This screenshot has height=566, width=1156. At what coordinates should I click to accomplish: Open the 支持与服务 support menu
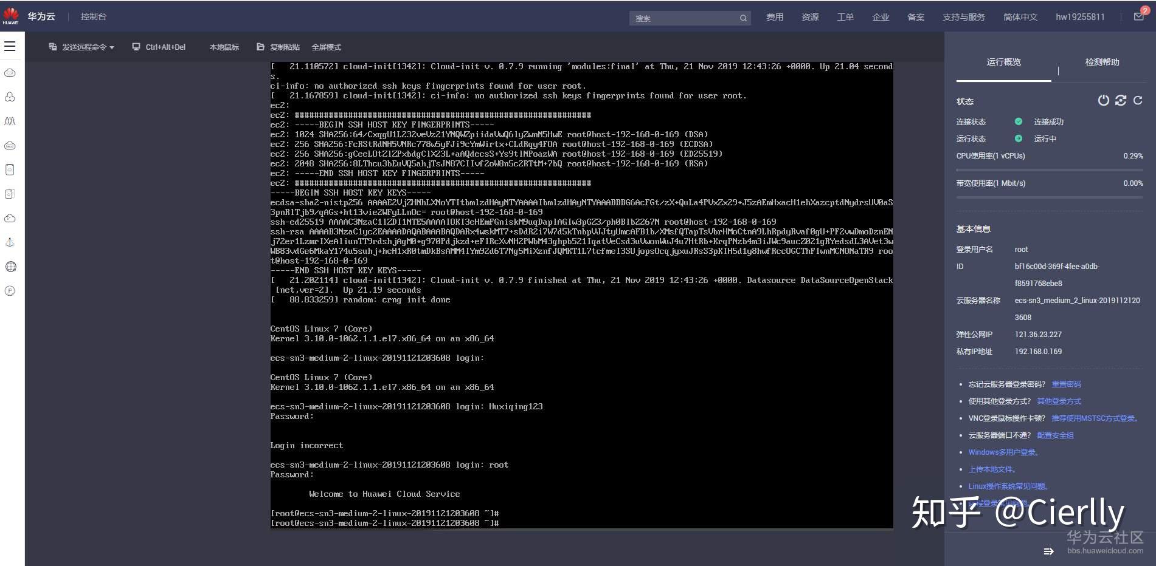tap(964, 17)
